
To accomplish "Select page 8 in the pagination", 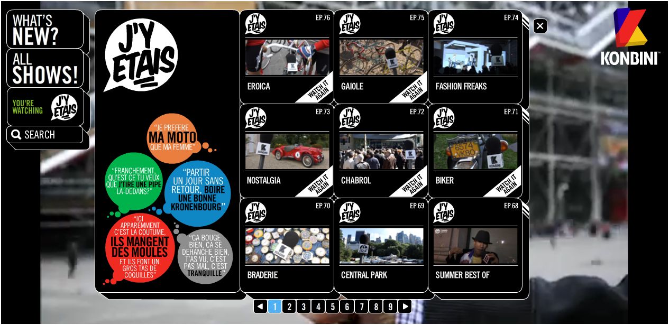I will point(376,307).
